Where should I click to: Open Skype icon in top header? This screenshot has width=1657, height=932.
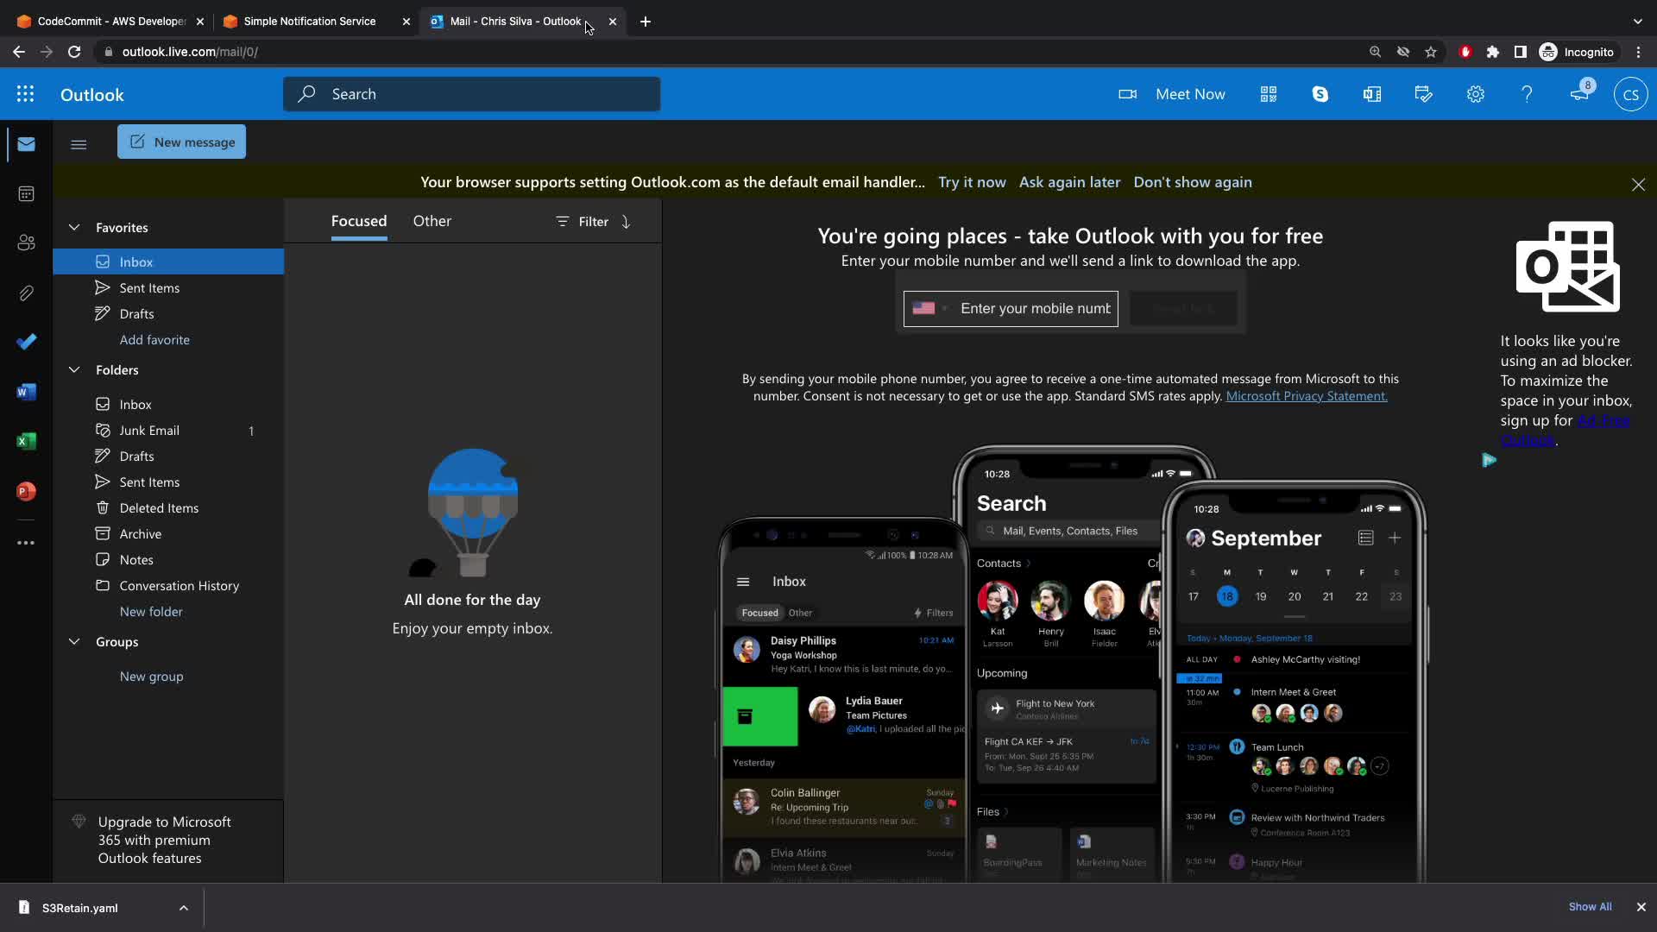pos(1320,94)
